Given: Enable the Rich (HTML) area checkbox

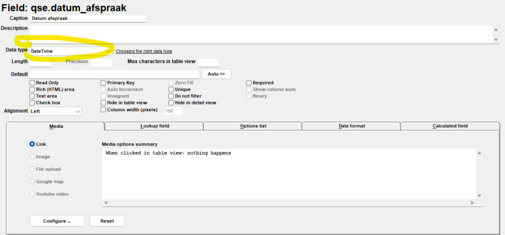Looking at the screenshot, I should point(32,89).
